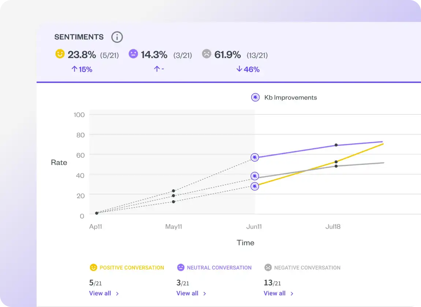421x307 pixels.
Task: Select Kb marker on the yellow line
Action: click(255, 186)
